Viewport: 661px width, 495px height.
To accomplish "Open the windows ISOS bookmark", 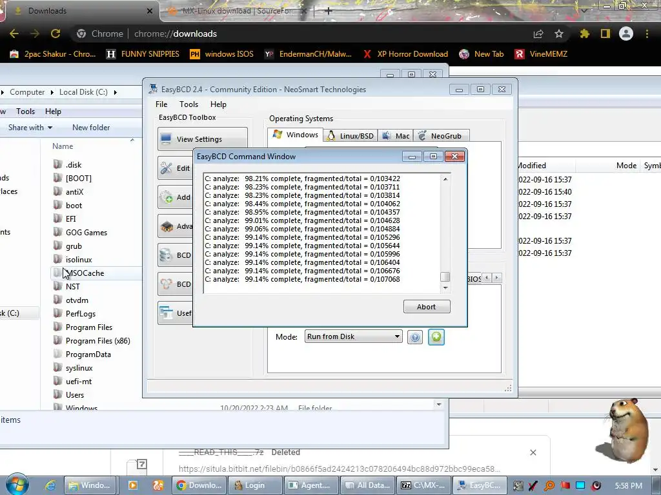I will click(222, 54).
